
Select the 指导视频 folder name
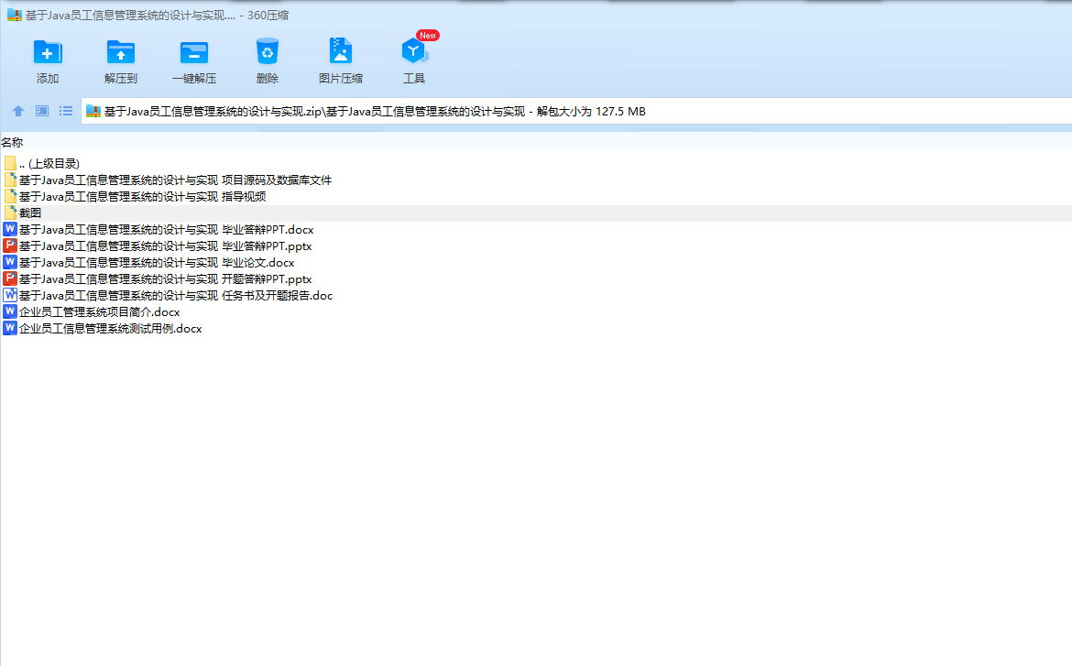tap(143, 196)
